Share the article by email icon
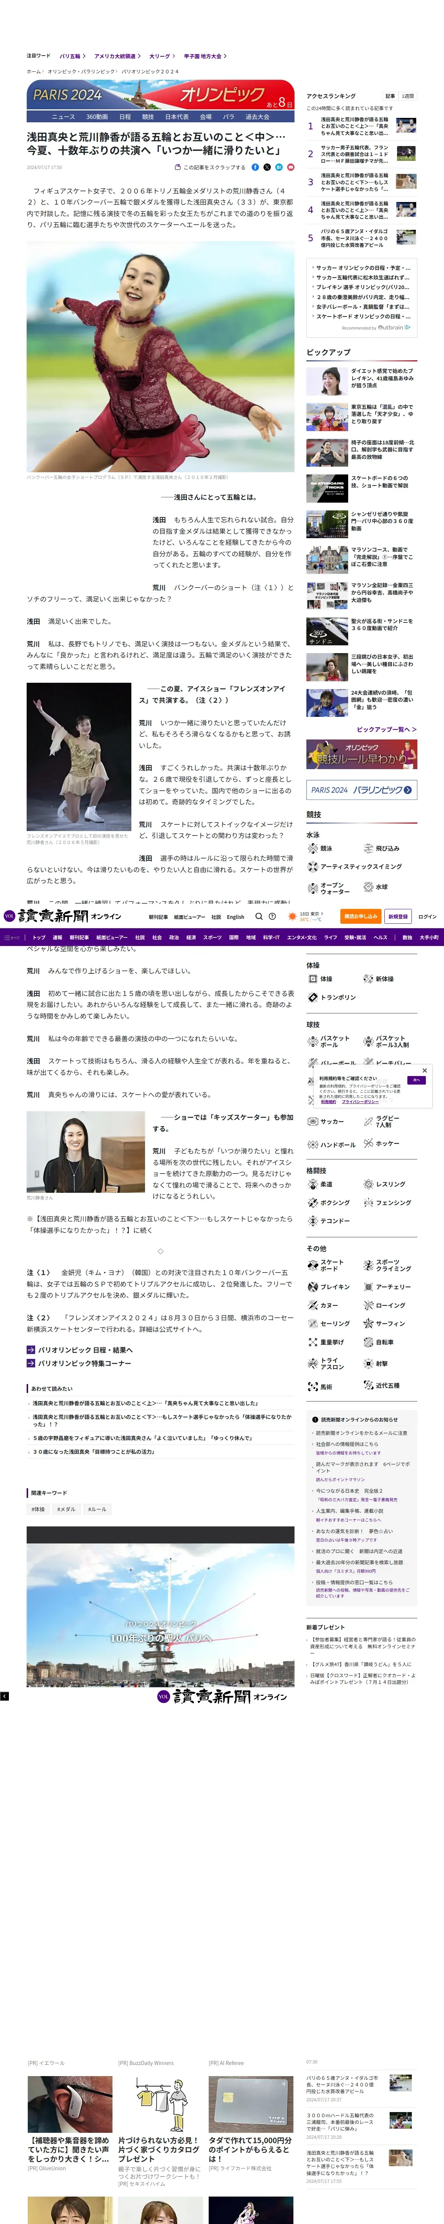 (x=290, y=168)
